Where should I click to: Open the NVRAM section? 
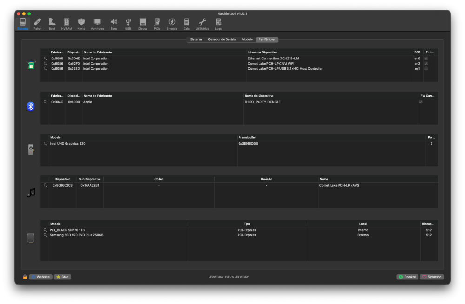point(66,24)
